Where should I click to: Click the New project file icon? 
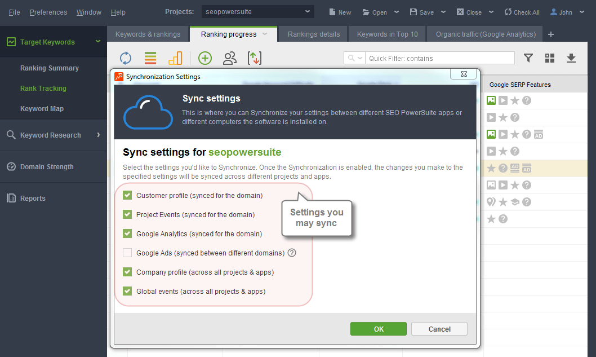point(332,12)
